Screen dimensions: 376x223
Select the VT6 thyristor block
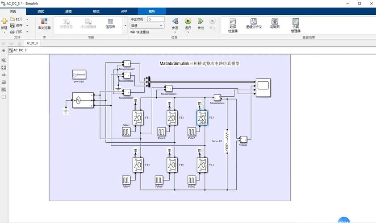point(172,165)
